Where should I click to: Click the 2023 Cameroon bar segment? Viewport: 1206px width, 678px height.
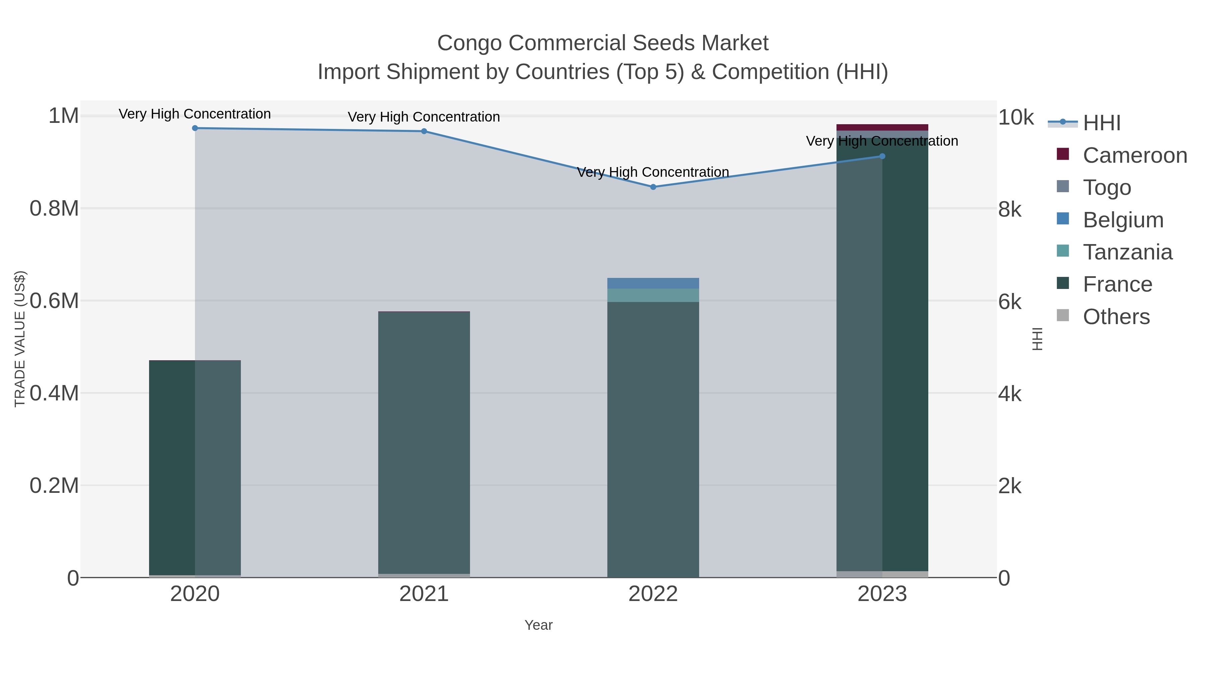[x=882, y=128]
